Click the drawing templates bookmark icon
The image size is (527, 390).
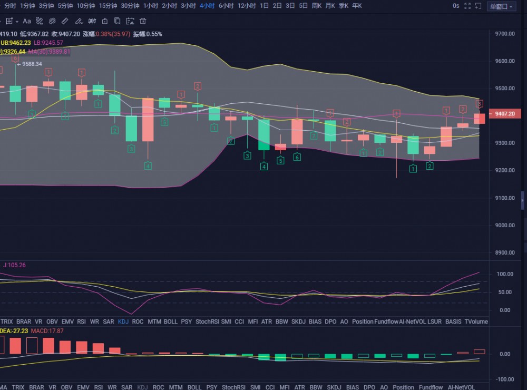118,21
